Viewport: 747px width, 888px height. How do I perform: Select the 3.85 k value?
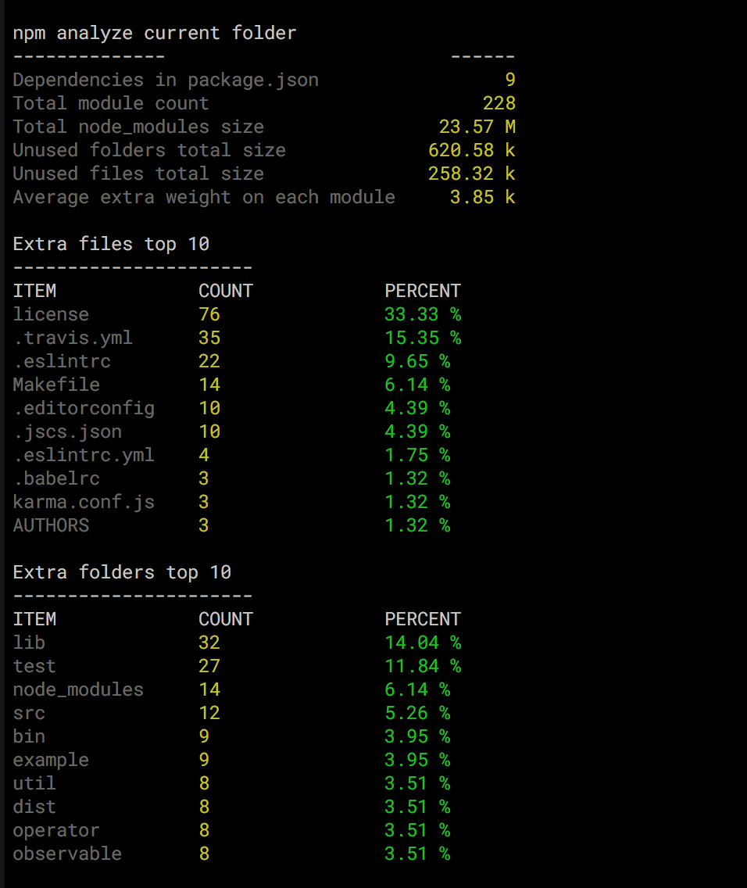[x=483, y=197]
